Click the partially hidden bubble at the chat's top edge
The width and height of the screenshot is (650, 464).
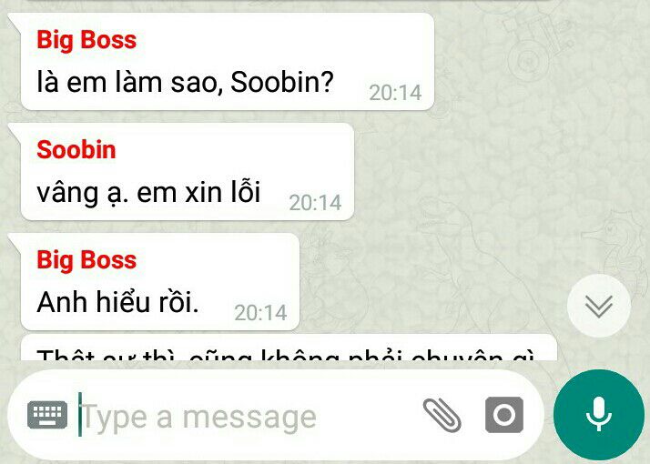pyautogui.click(x=290, y=1)
